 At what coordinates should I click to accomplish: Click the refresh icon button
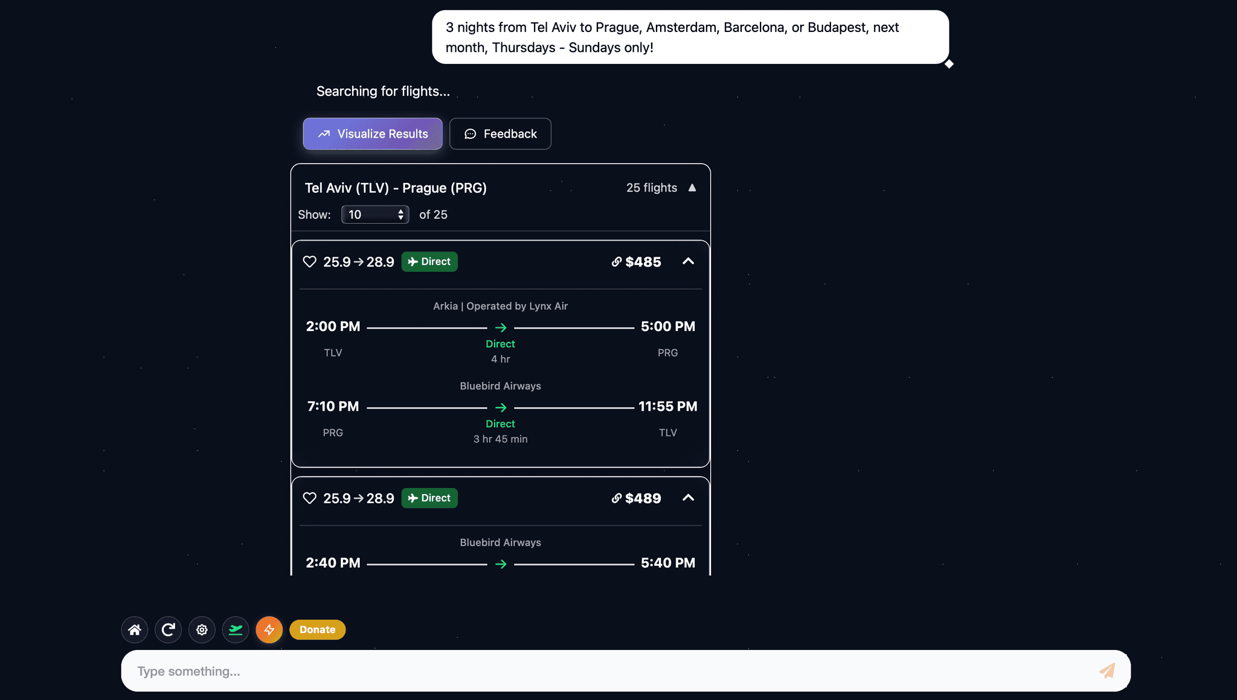[x=169, y=630]
